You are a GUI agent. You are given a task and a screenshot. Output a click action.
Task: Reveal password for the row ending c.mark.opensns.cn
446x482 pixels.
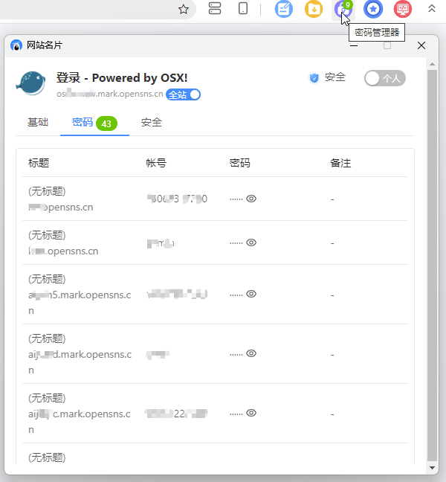pos(251,413)
